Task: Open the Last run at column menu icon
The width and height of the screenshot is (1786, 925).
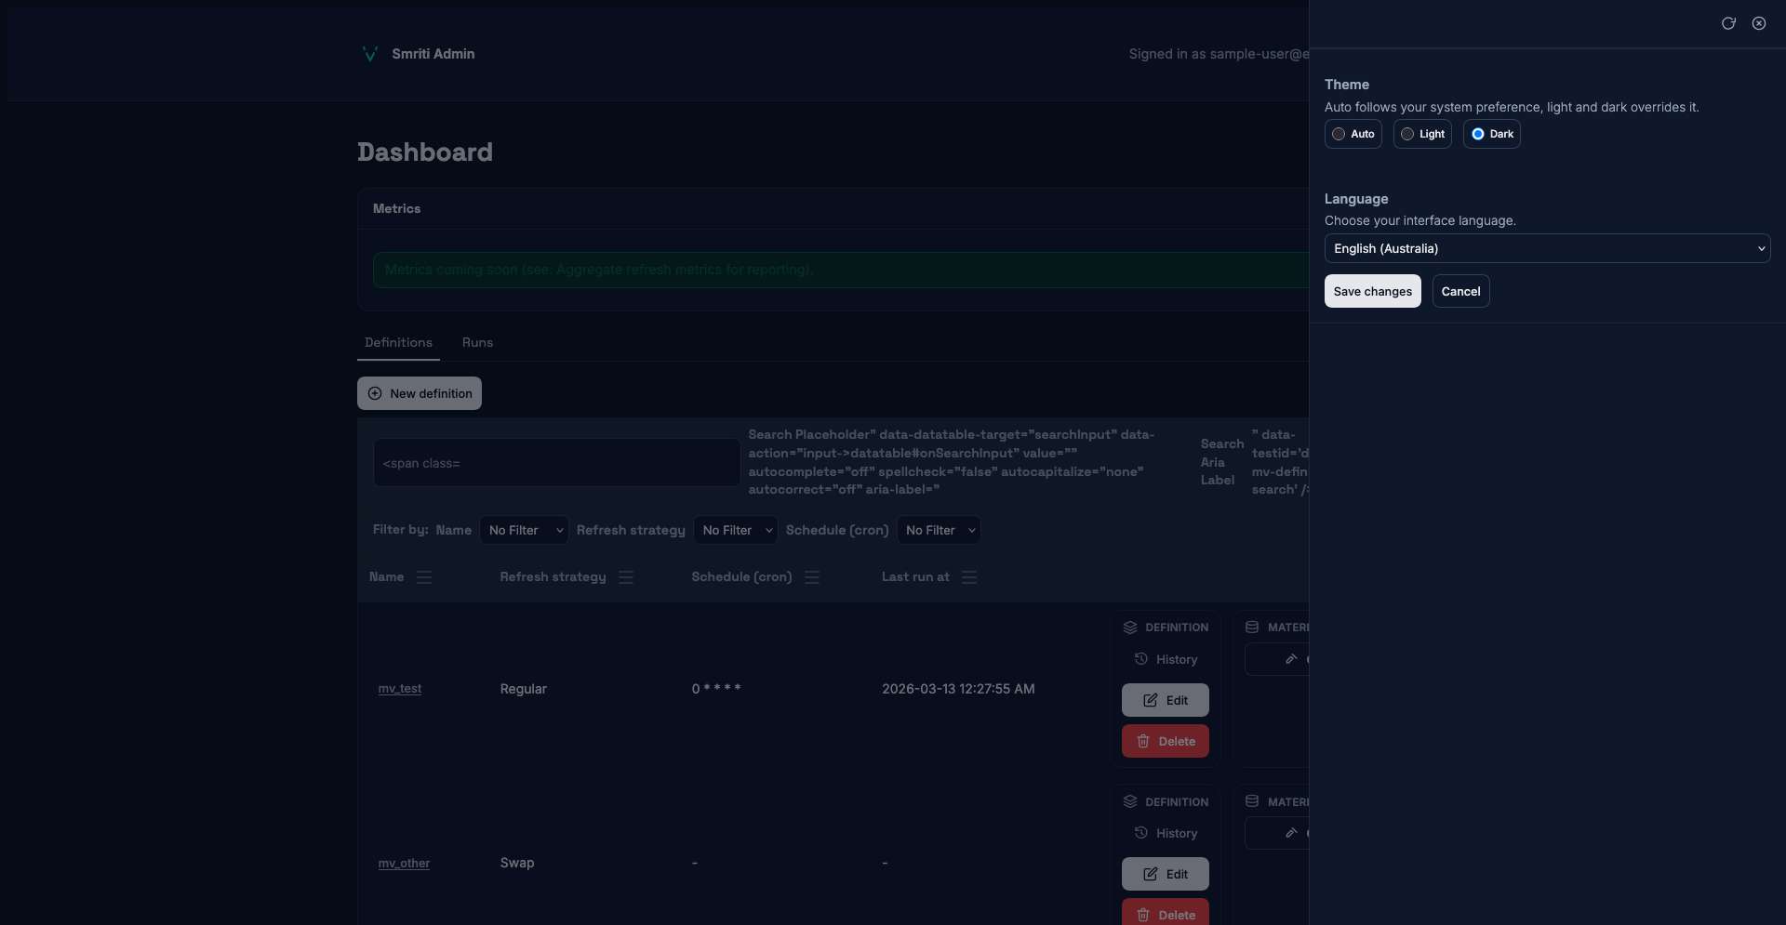Action: (x=969, y=577)
